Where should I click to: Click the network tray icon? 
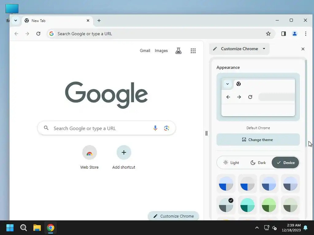coord(266,228)
